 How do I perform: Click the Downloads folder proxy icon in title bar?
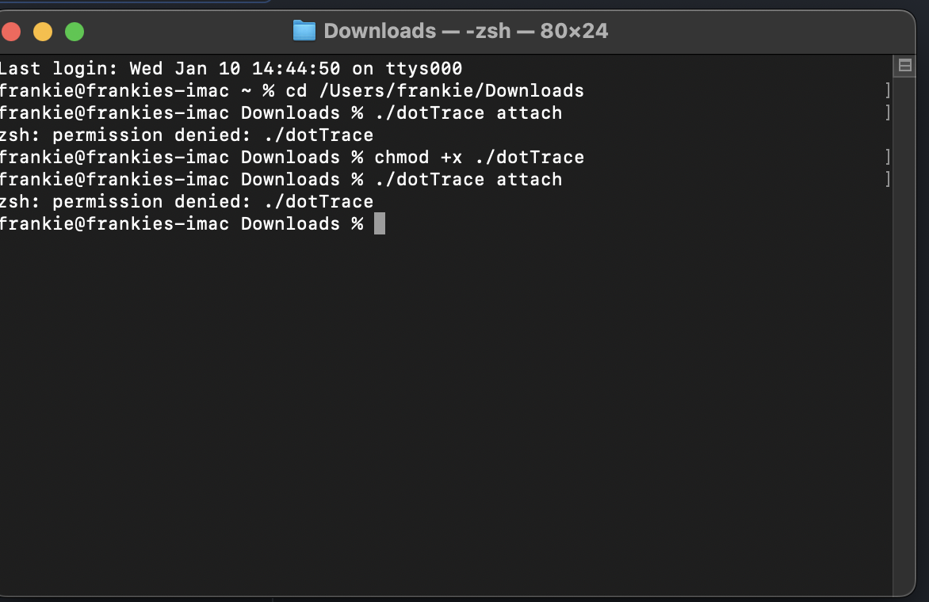(304, 31)
